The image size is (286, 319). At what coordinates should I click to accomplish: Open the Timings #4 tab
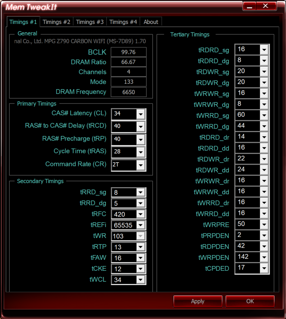[123, 22]
